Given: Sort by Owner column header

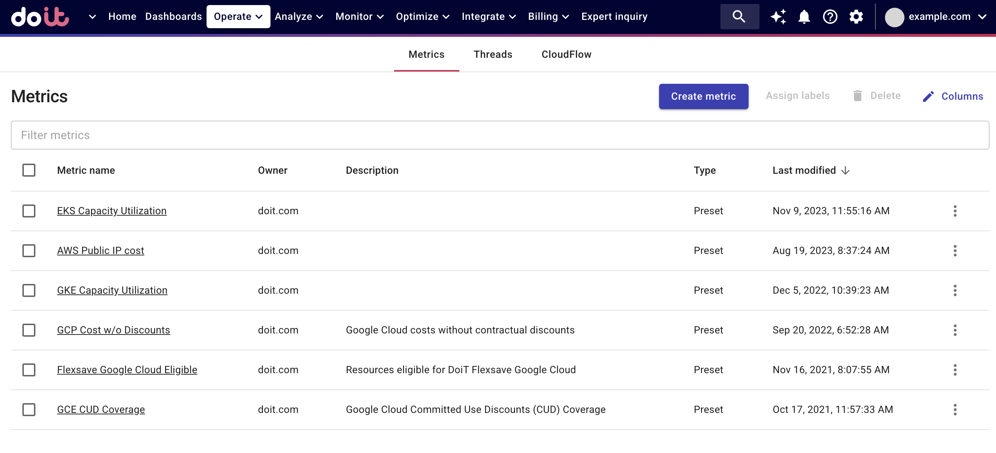Looking at the screenshot, I should point(272,171).
